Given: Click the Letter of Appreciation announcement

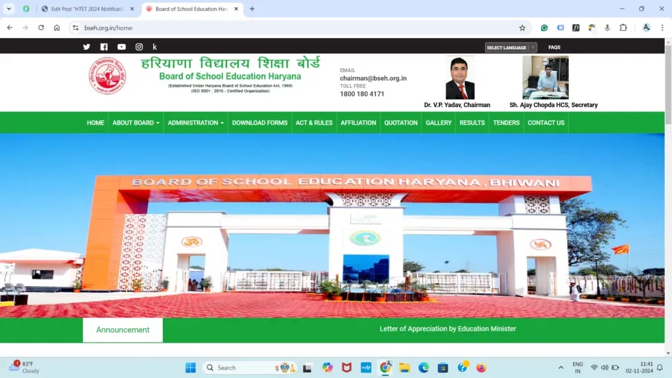Looking at the screenshot, I should (x=448, y=329).
